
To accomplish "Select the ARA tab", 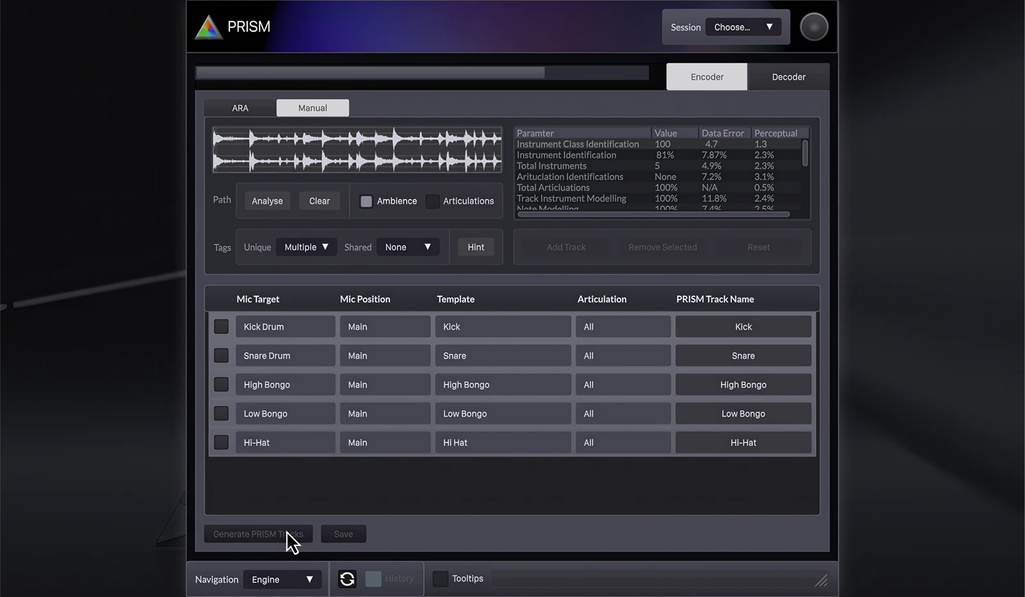I will point(240,107).
